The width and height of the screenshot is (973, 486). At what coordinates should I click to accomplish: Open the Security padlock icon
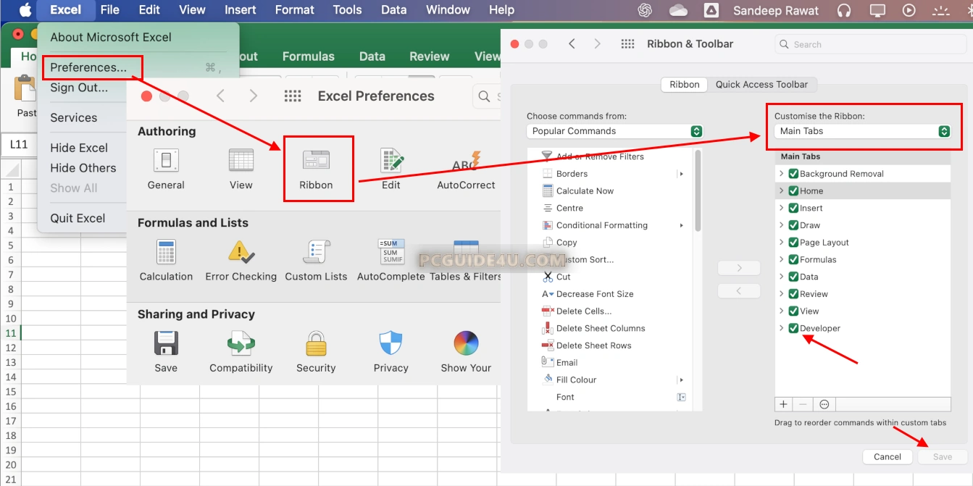316,344
